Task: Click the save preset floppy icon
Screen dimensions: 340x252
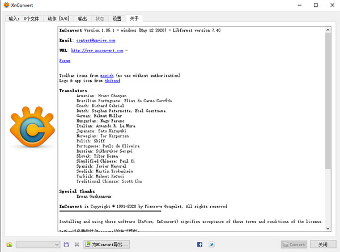Action: 66,245
